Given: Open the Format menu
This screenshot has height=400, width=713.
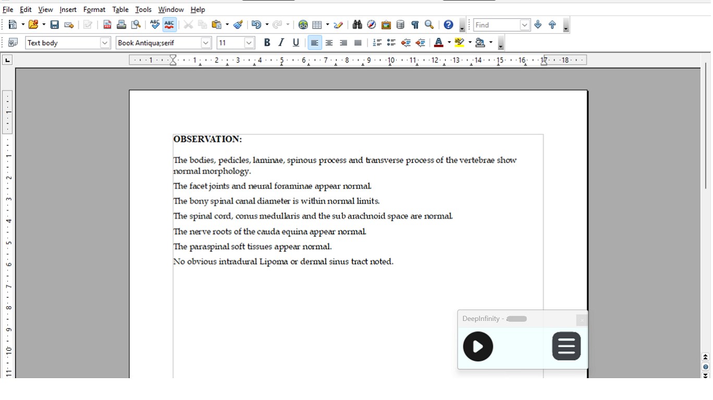Looking at the screenshot, I should pos(94,9).
